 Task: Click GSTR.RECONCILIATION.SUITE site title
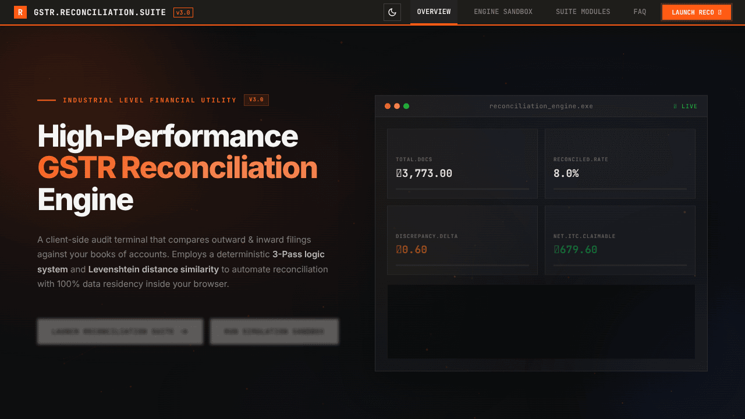pyautogui.click(x=100, y=12)
